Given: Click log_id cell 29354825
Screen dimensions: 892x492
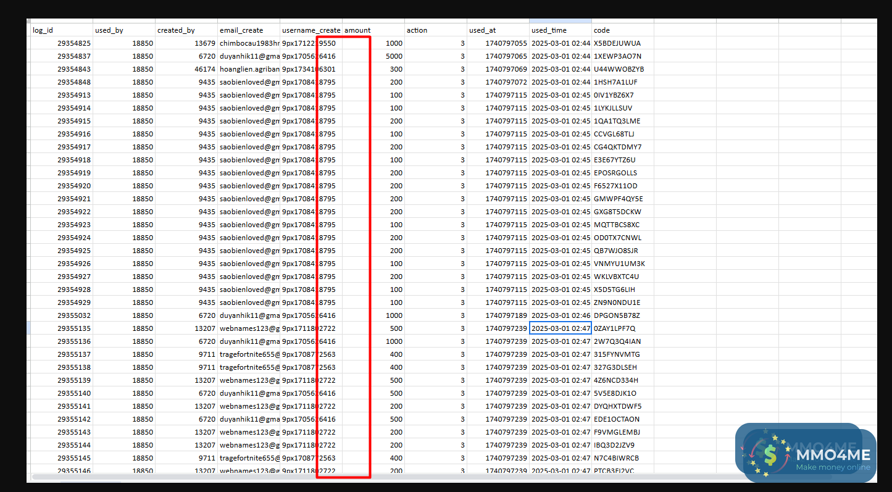Looking at the screenshot, I should click(x=62, y=43).
